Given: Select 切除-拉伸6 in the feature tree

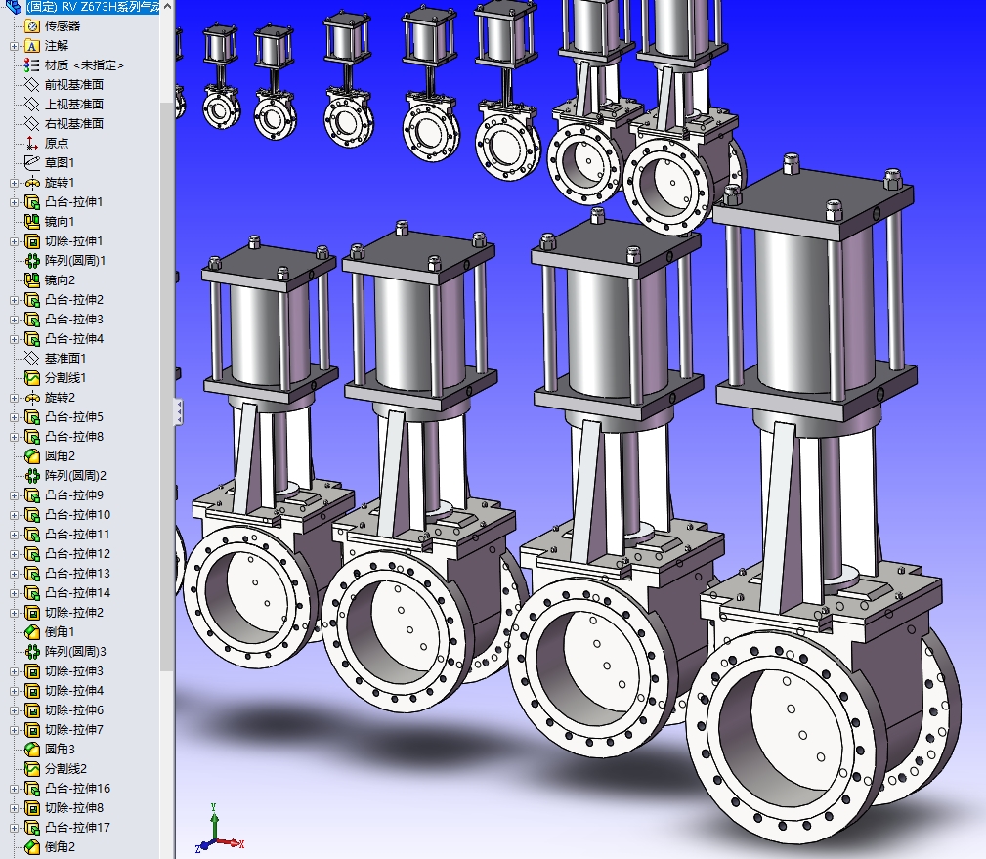Looking at the screenshot, I should [x=73, y=709].
